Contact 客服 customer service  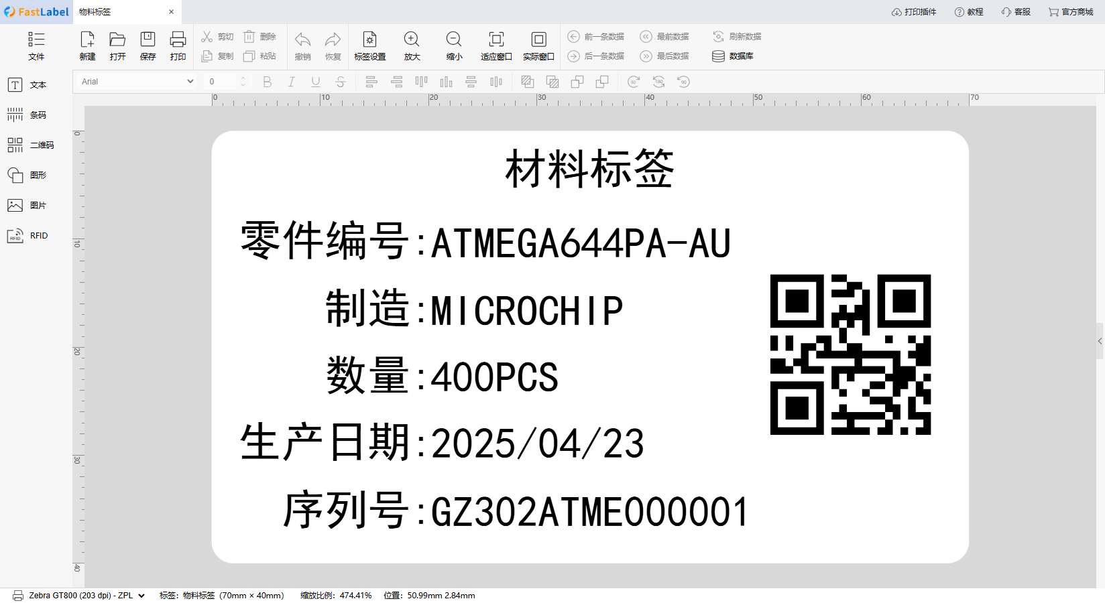1016,12
